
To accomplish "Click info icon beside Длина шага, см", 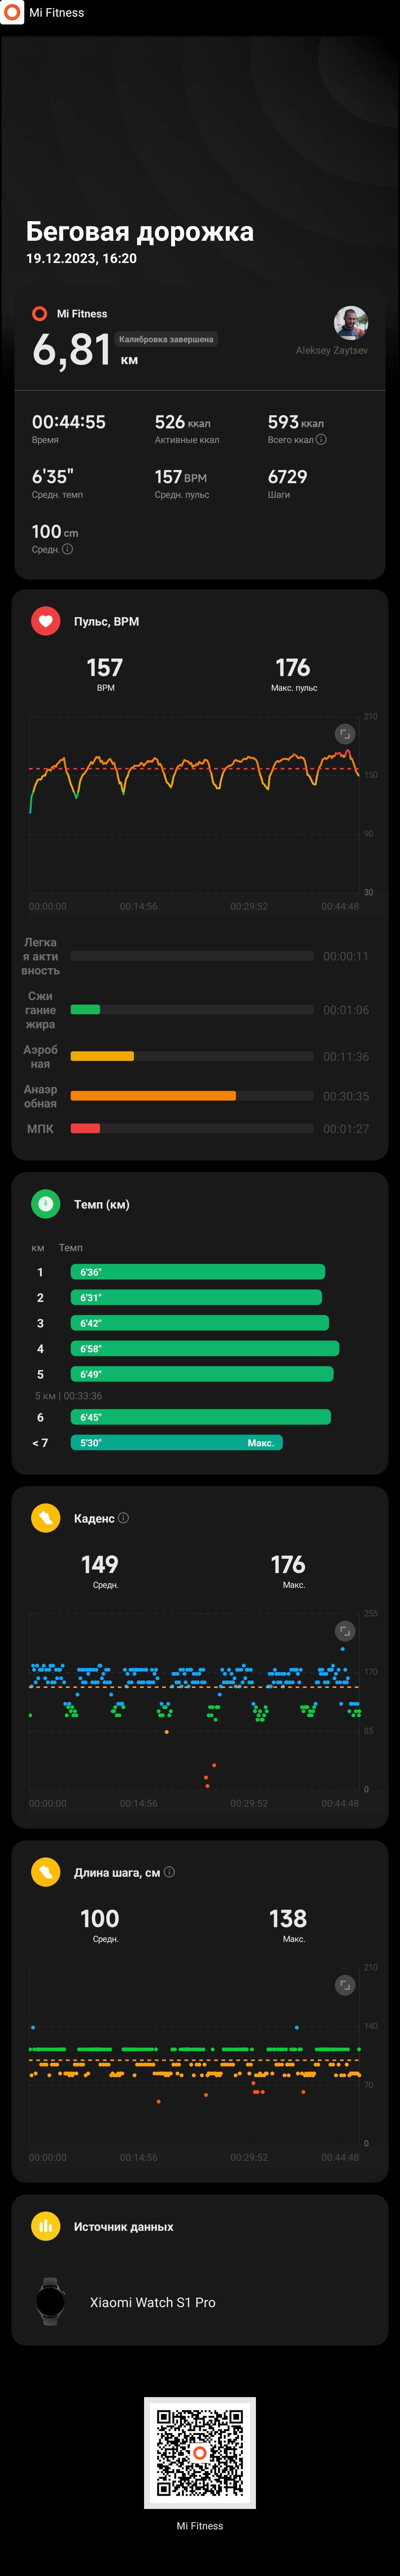I will tap(169, 1872).
